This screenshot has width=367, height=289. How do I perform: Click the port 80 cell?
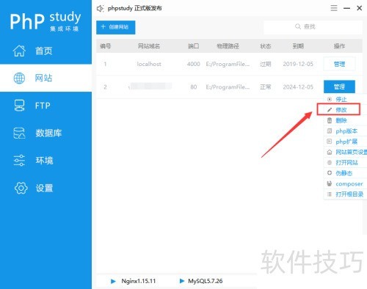(x=194, y=87)
